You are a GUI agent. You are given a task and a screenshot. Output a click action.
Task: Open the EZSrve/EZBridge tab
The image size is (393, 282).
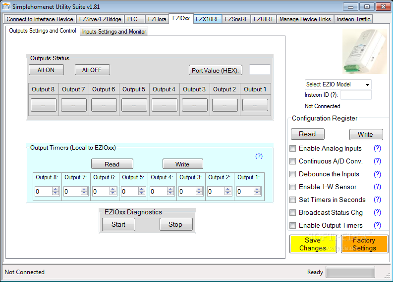(100, 19)
